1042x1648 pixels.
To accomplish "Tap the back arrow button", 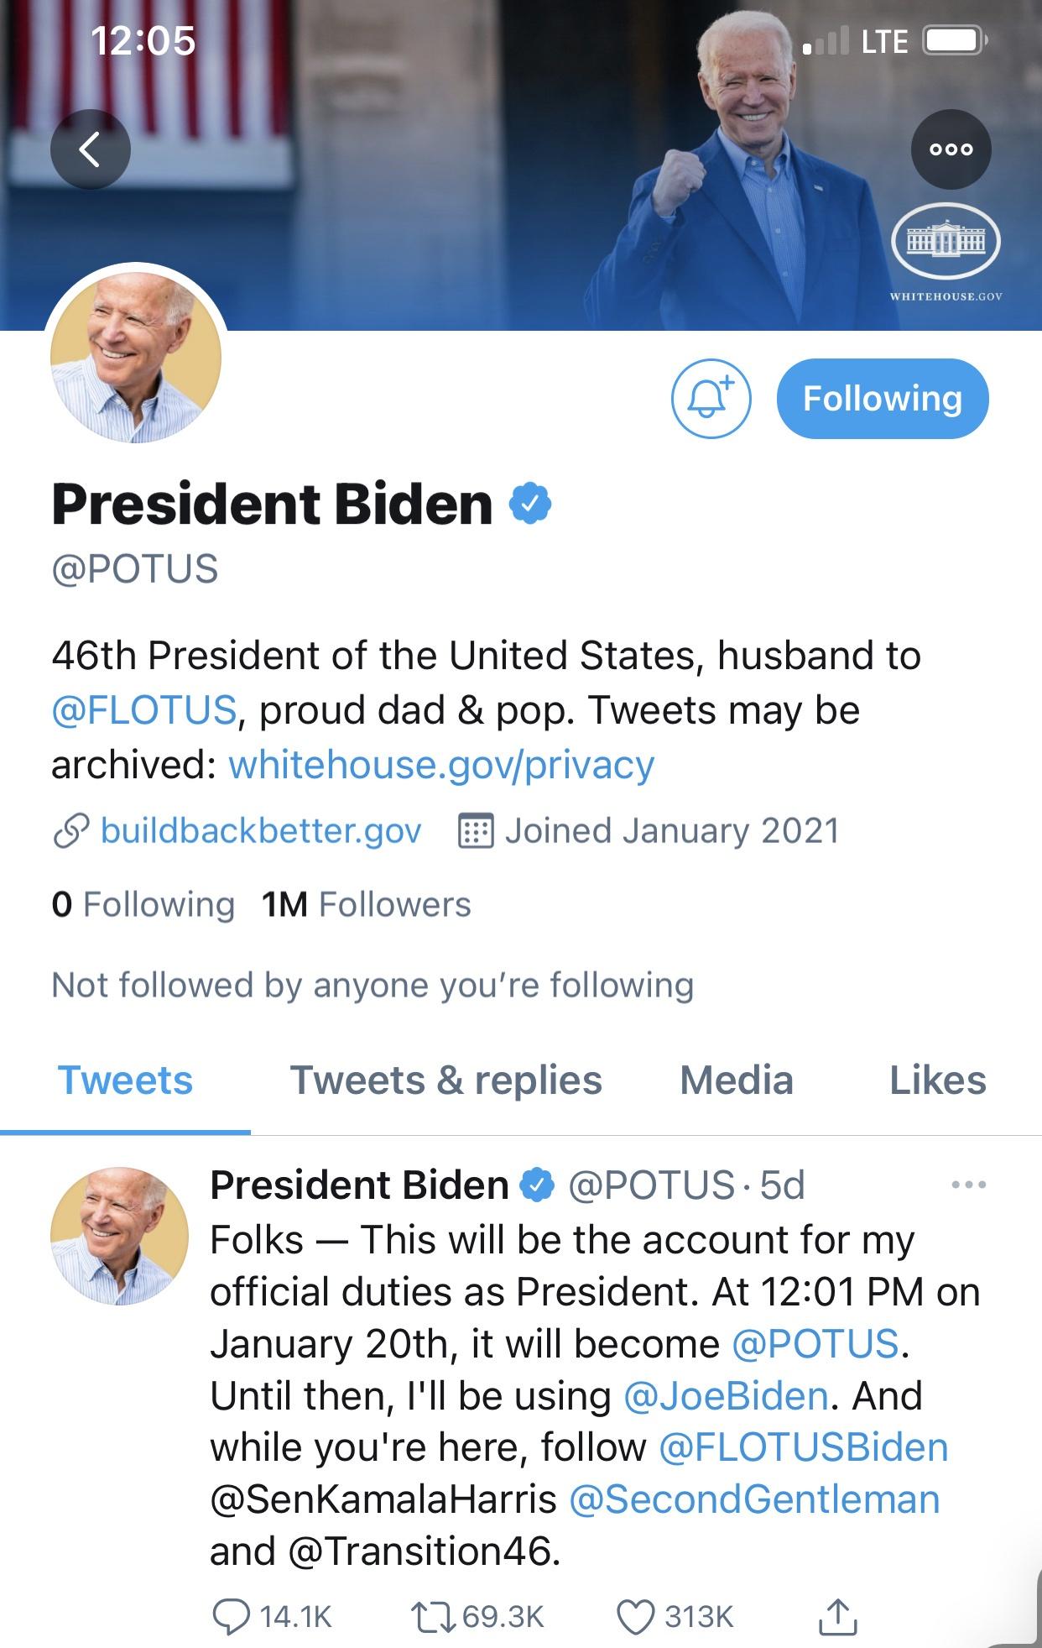I will [91, 149].
